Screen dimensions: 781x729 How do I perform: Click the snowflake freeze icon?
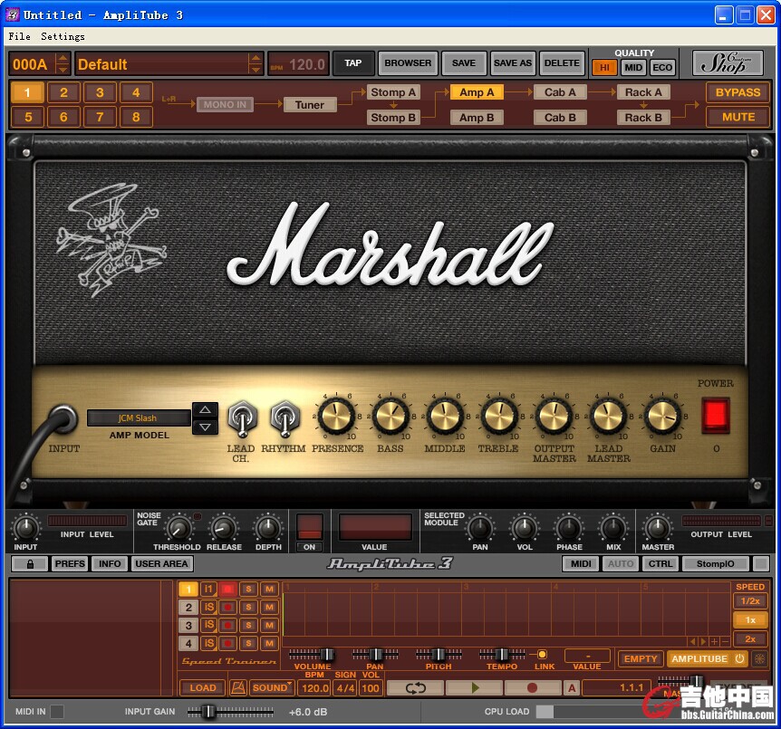coord(759,658)
